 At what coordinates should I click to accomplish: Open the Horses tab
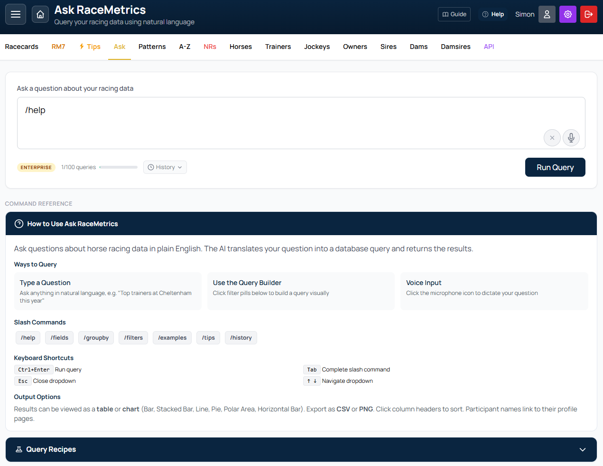pyautogui.click(x=241, y=47)
